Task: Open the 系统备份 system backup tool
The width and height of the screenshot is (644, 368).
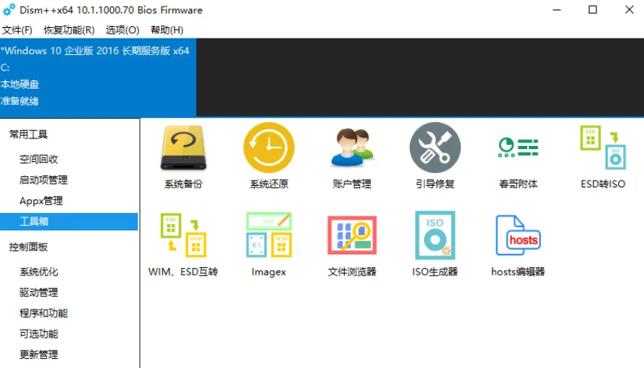Action: tap(183, 148)
